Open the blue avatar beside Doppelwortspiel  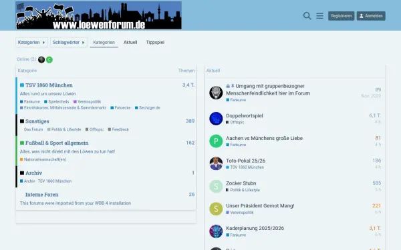pos(216,119)
